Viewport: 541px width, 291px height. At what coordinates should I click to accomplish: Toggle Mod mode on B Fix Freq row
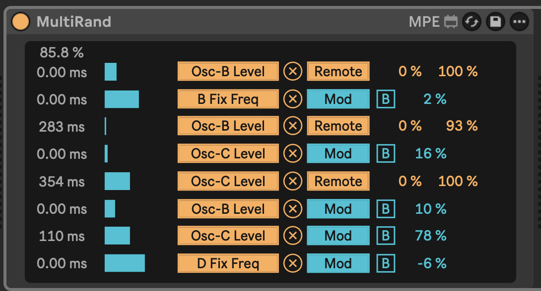tap(338, 99)
